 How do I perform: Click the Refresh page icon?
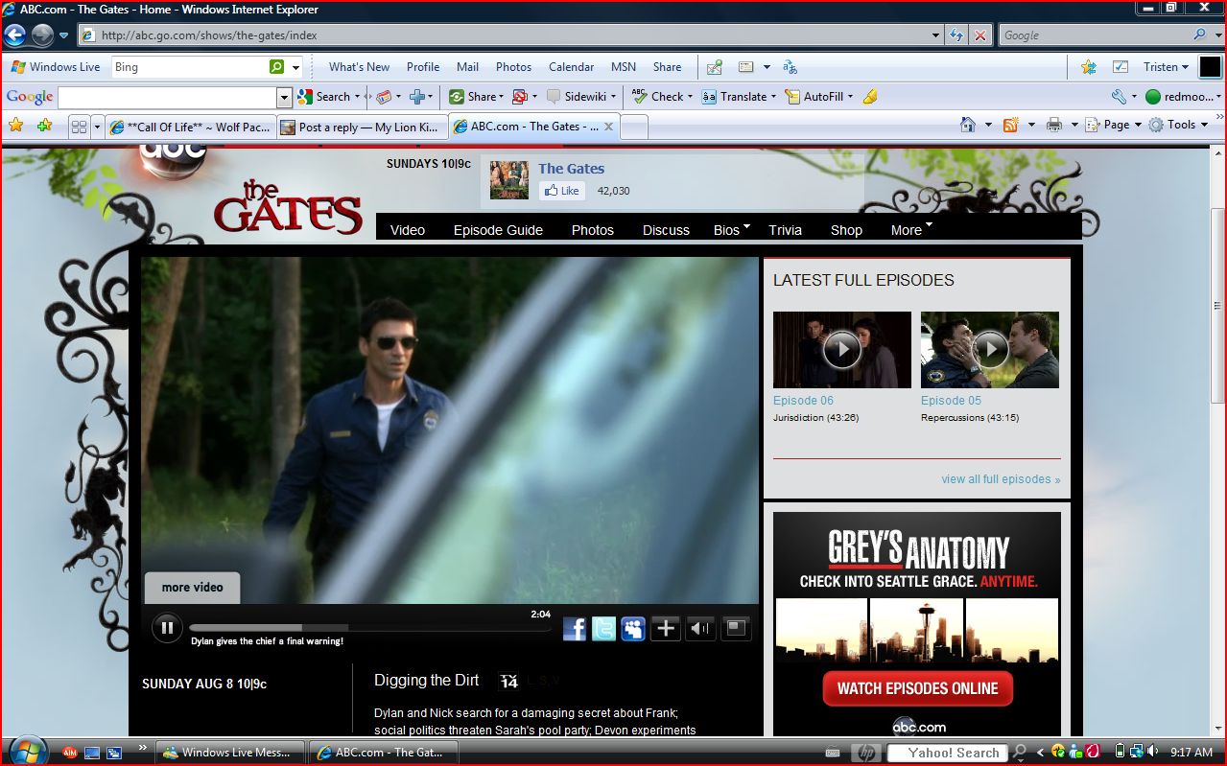click(956, 35)
